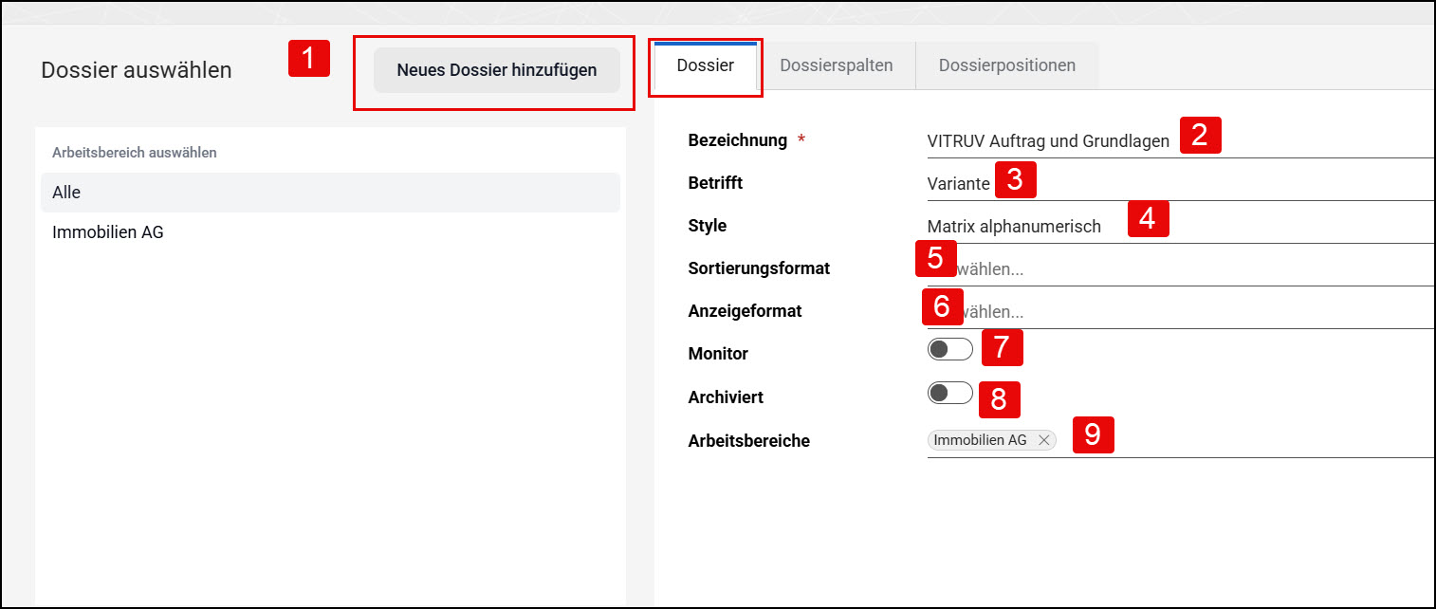Toggle the Archiviert switch
The height and width of the screenshot is (609, 1436).
point(950,393)
